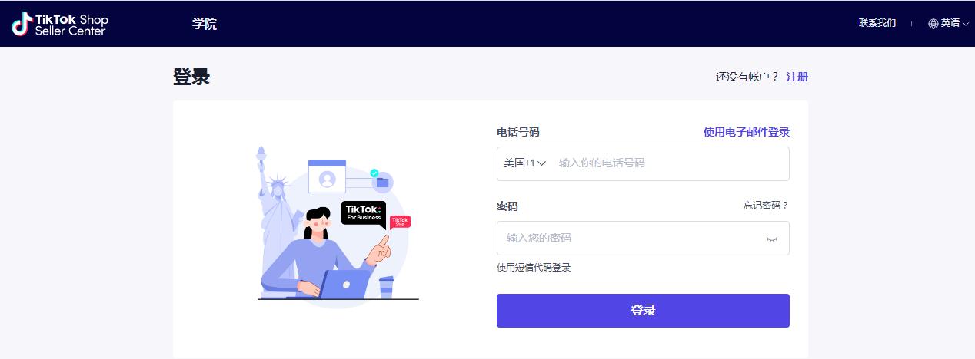Click the pink TikTok Shop speech bubble icon
Image resolution: width=975 pixels, height=359 pixels.
point(400,222)
